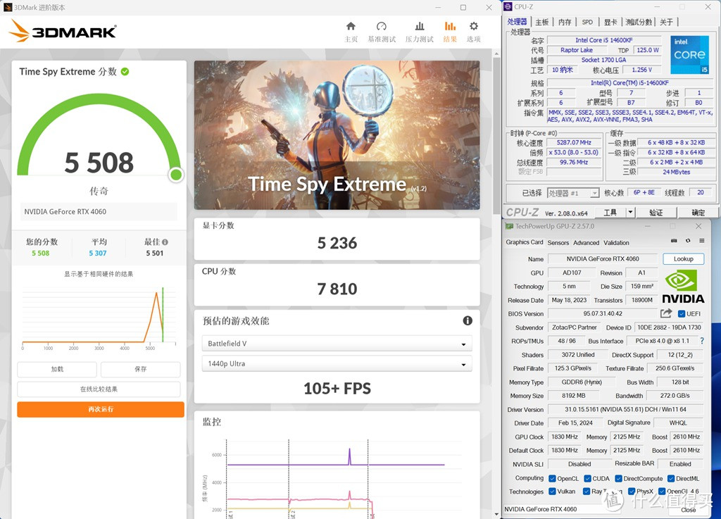Open the benchmarks (基准测试) section
This screenshot has height=519, width=721.
pos(381,32)
